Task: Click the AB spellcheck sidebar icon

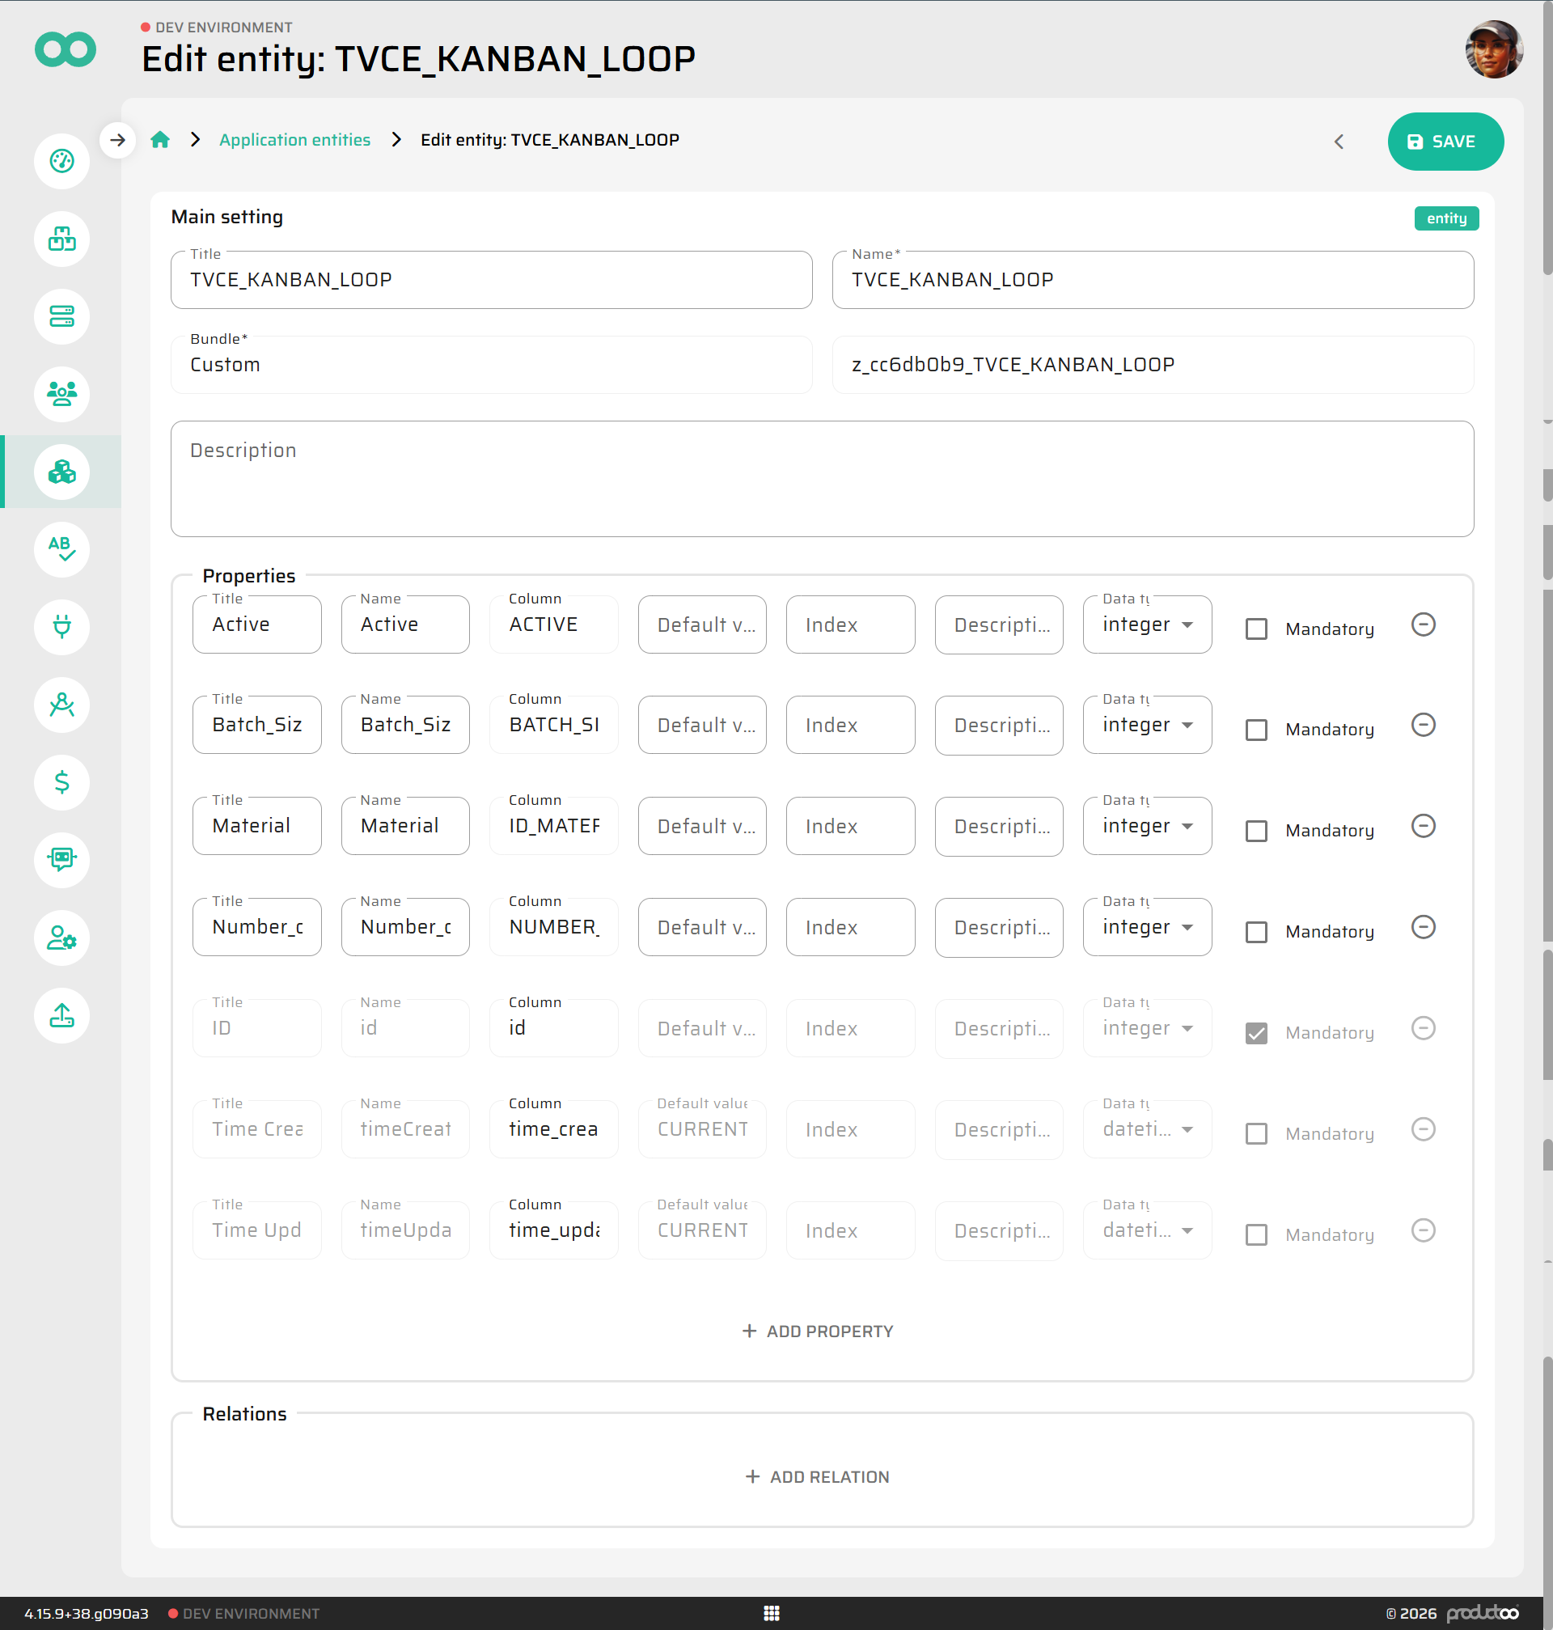Action: [x=62, y=548]
